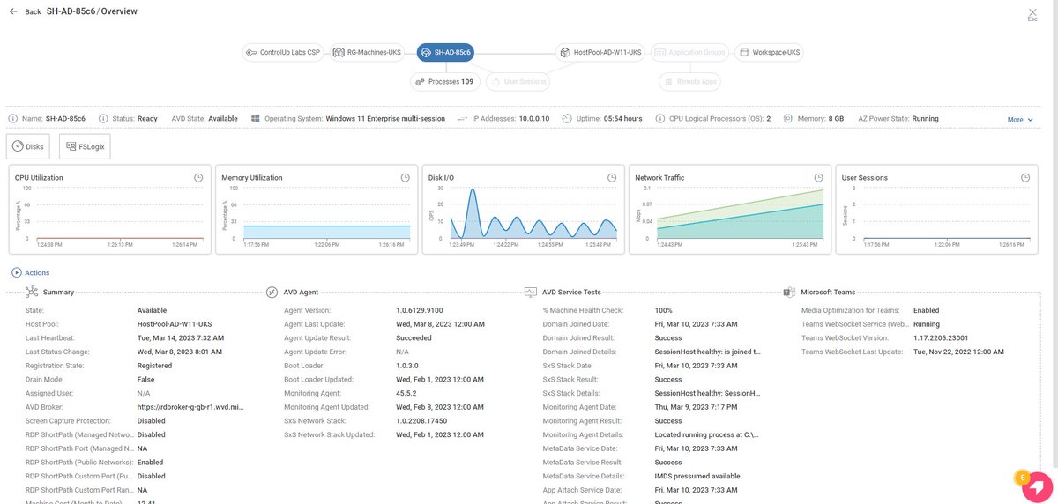1058x504 pixels.
Task: Go back using the Back arrow
Action: point(14,11)
